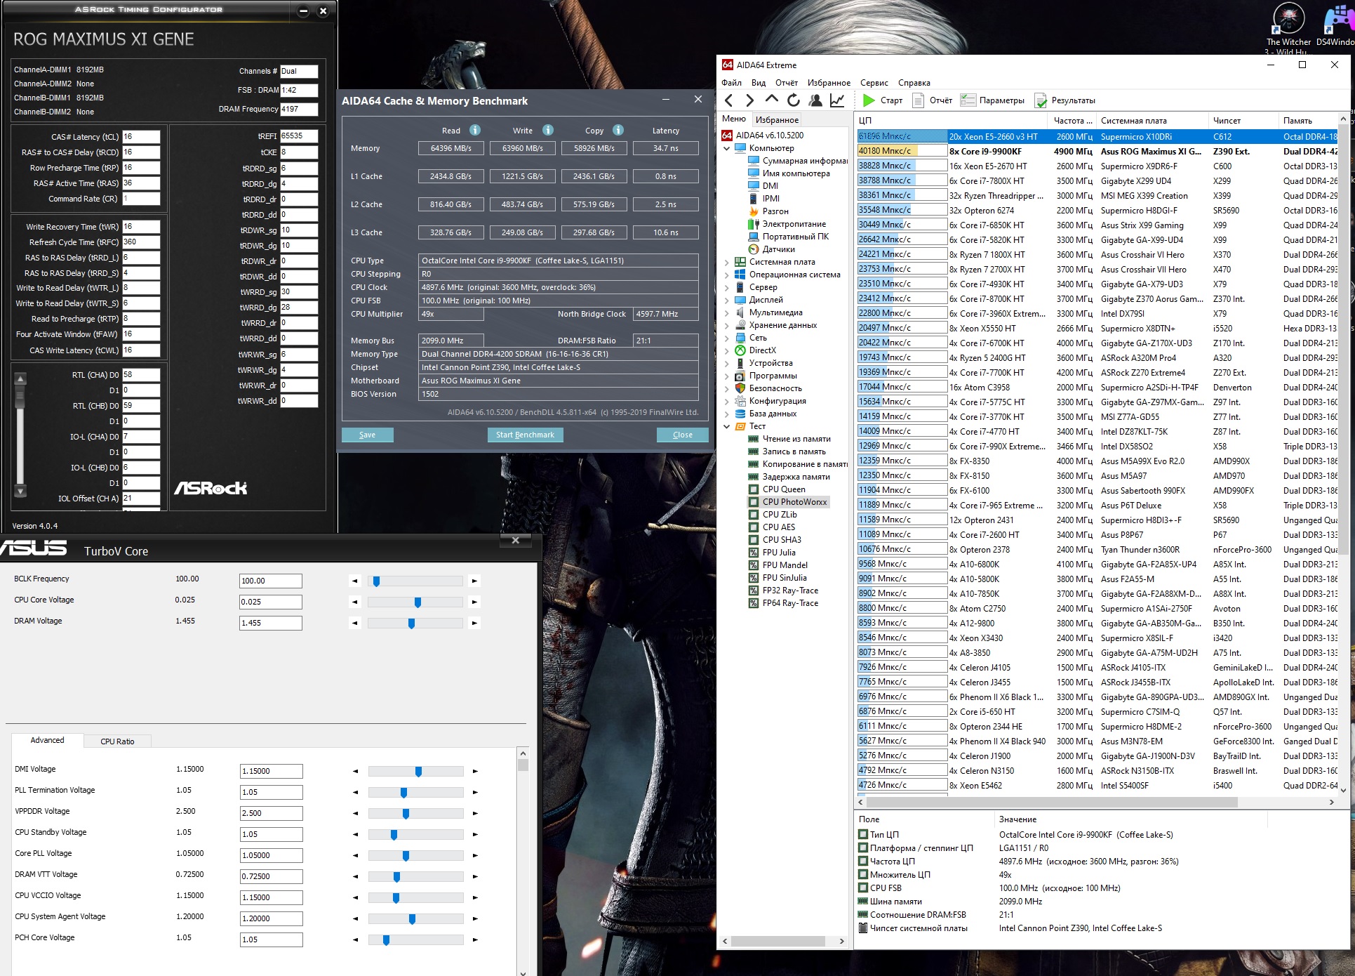Image resolution: width=1355 pixels, height=976 pixels.
Task: Click the Refresh icon in AIDA64 toolbar
Action: tap(793, 100)
